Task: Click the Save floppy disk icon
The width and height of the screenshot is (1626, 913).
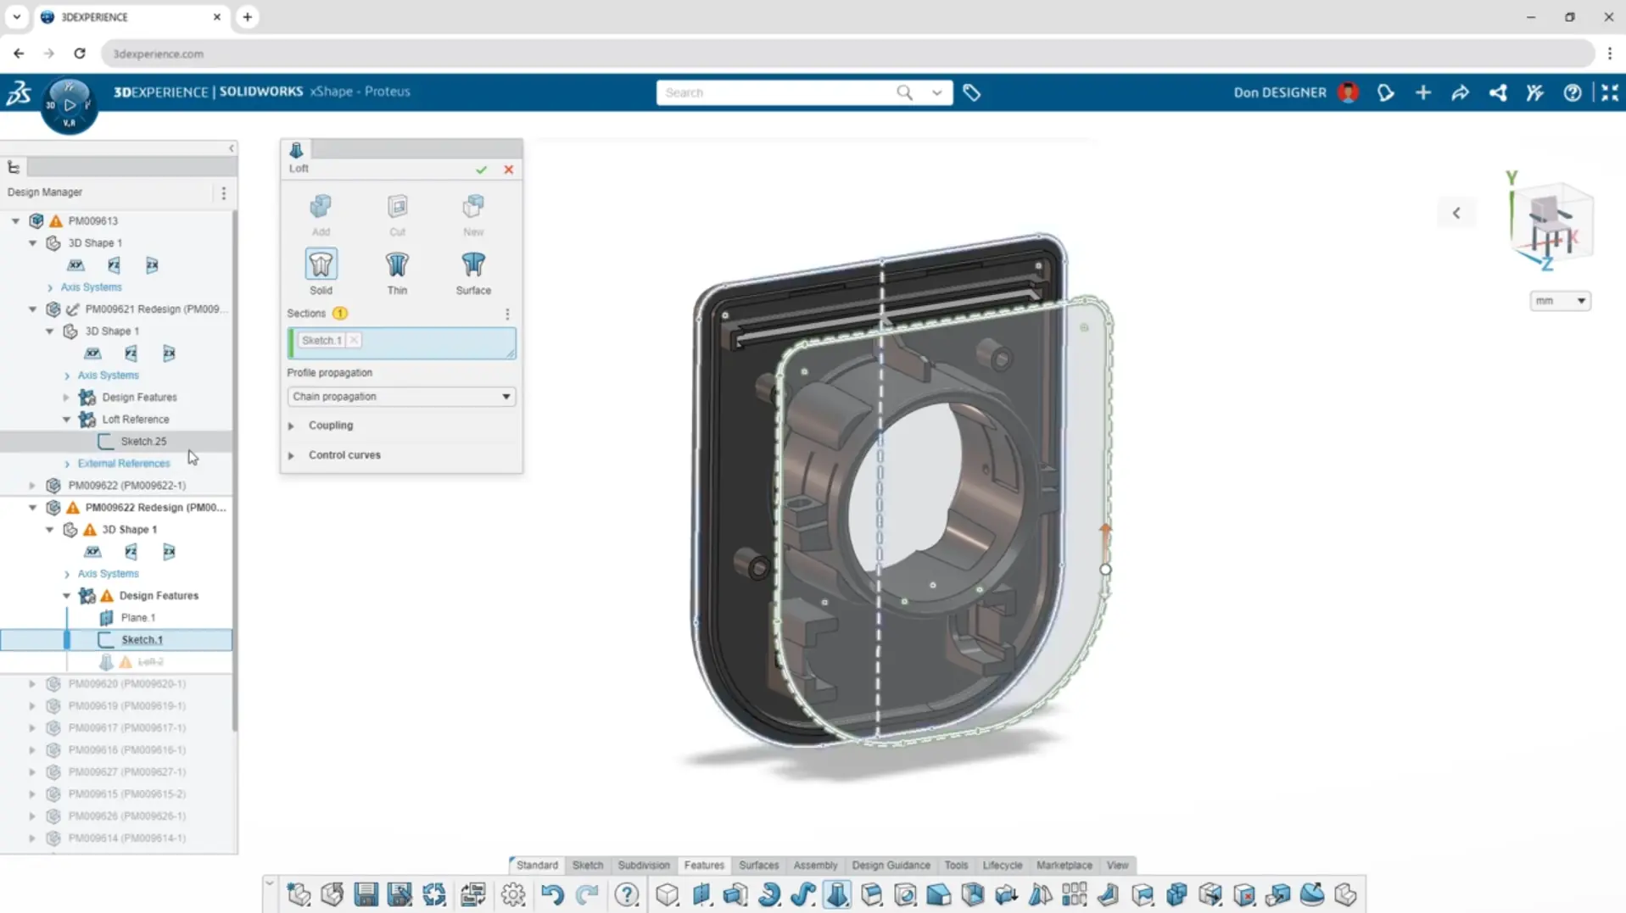Action: [366, 894]
